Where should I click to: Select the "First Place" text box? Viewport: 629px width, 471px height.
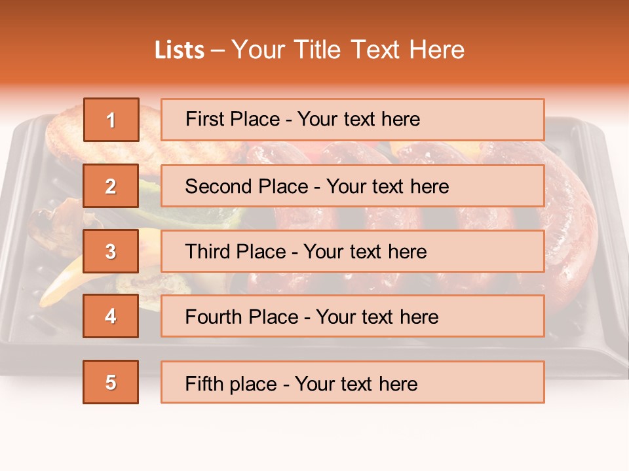353,120
